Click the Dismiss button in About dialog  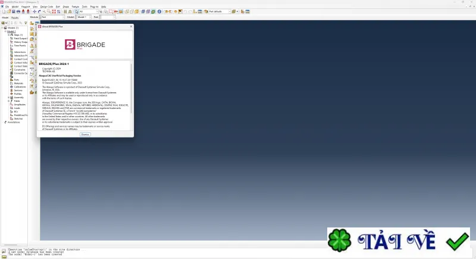[85, 134]
